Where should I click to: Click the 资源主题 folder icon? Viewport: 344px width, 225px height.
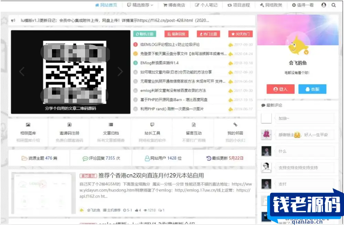click(24, 158)
